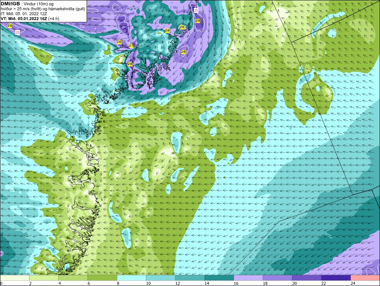Click the 10–12 turquoise legend swatch
Image resolution: width=380 pixels, height=286 pixels.
161,278
